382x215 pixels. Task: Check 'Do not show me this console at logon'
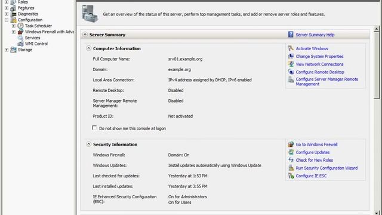(x=94, y=128)
